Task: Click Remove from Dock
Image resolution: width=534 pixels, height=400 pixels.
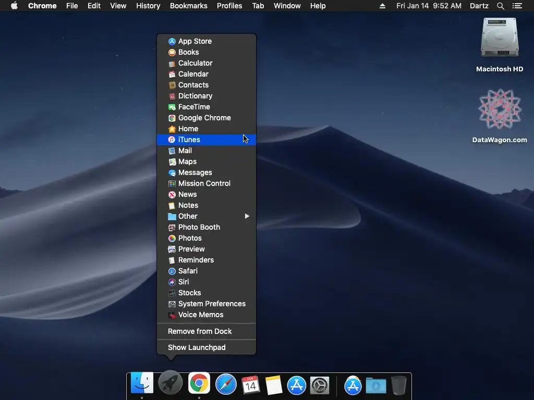Action: pyautogui.click(x=207, y=331)
